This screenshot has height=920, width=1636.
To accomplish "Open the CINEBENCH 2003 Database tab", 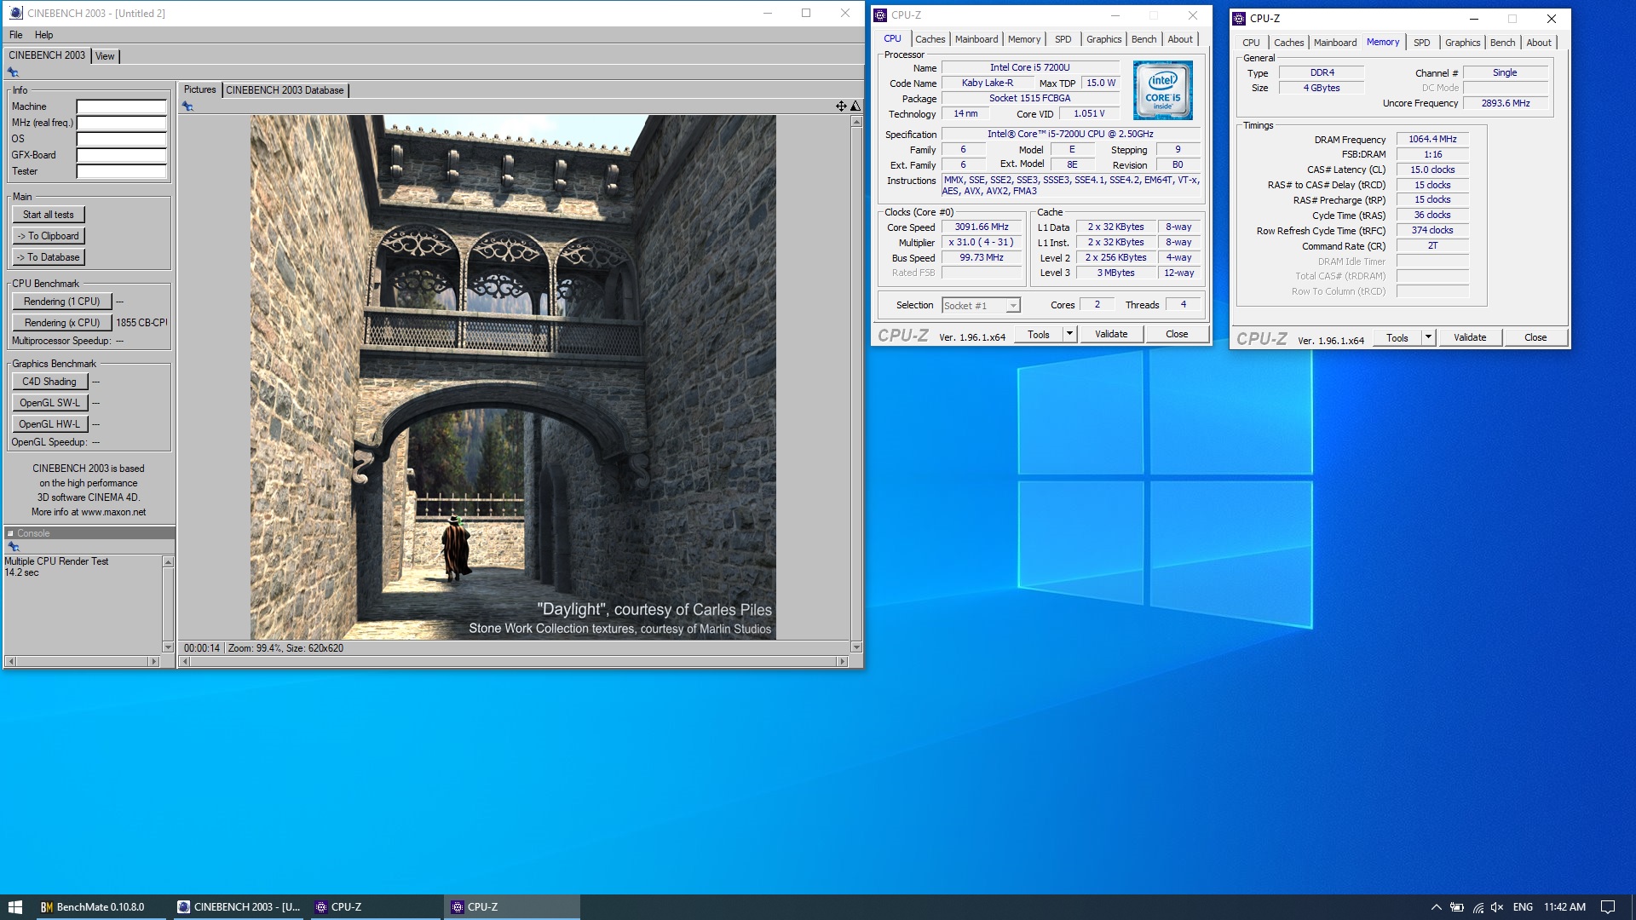I will click(285, 90).
